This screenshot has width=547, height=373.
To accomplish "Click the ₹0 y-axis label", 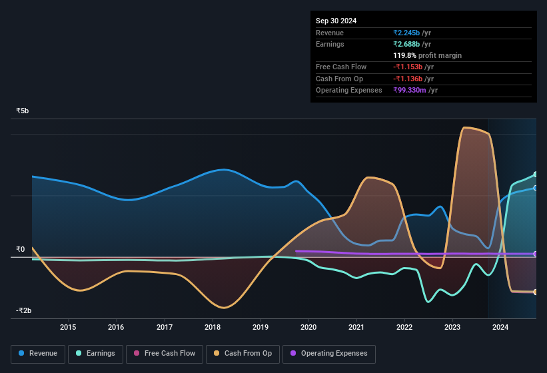I will coord(20,249).
